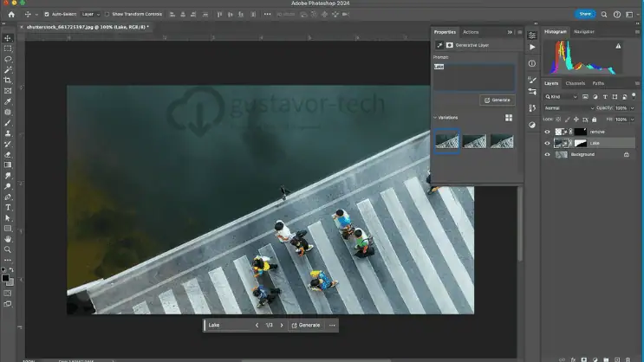Toggle layer filtering switch on

pyautogui.click(x=634, y=96)
